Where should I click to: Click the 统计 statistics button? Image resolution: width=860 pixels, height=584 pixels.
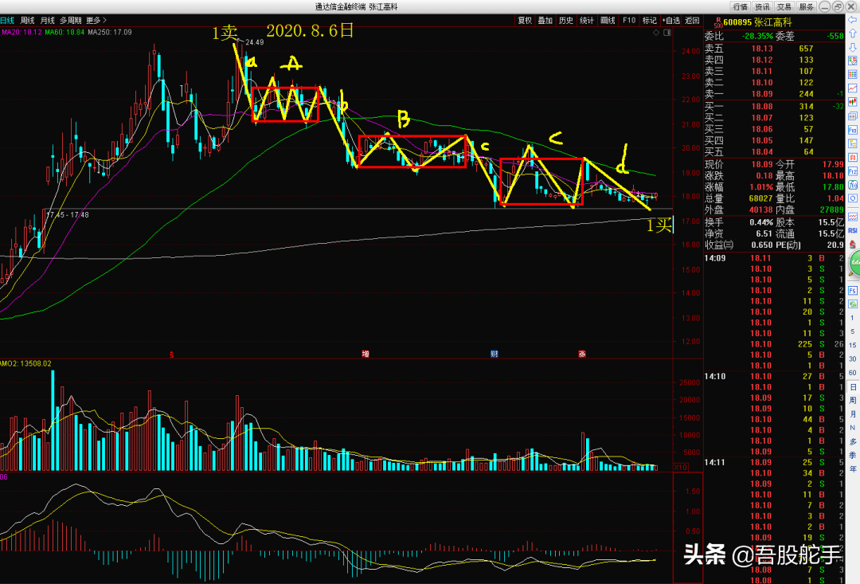(587, 20)
